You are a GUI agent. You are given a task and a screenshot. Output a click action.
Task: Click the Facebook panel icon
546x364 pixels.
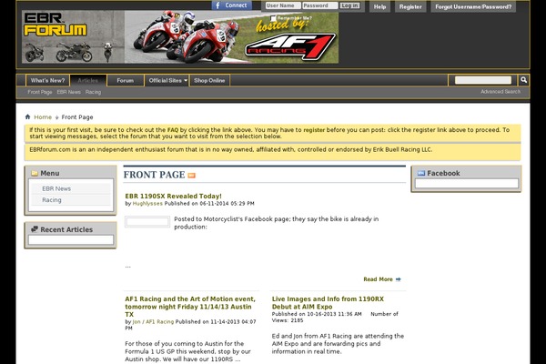(x=421, y=173)
